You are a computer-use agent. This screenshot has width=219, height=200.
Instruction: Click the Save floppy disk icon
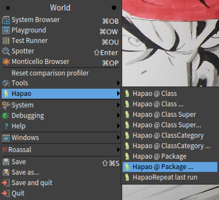[6, 162]
